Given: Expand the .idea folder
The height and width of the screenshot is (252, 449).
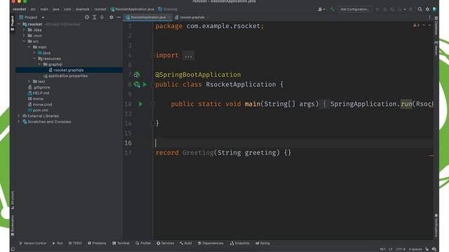Looking at the screenshot, I should pyautogui.click(x=24, y=30).
